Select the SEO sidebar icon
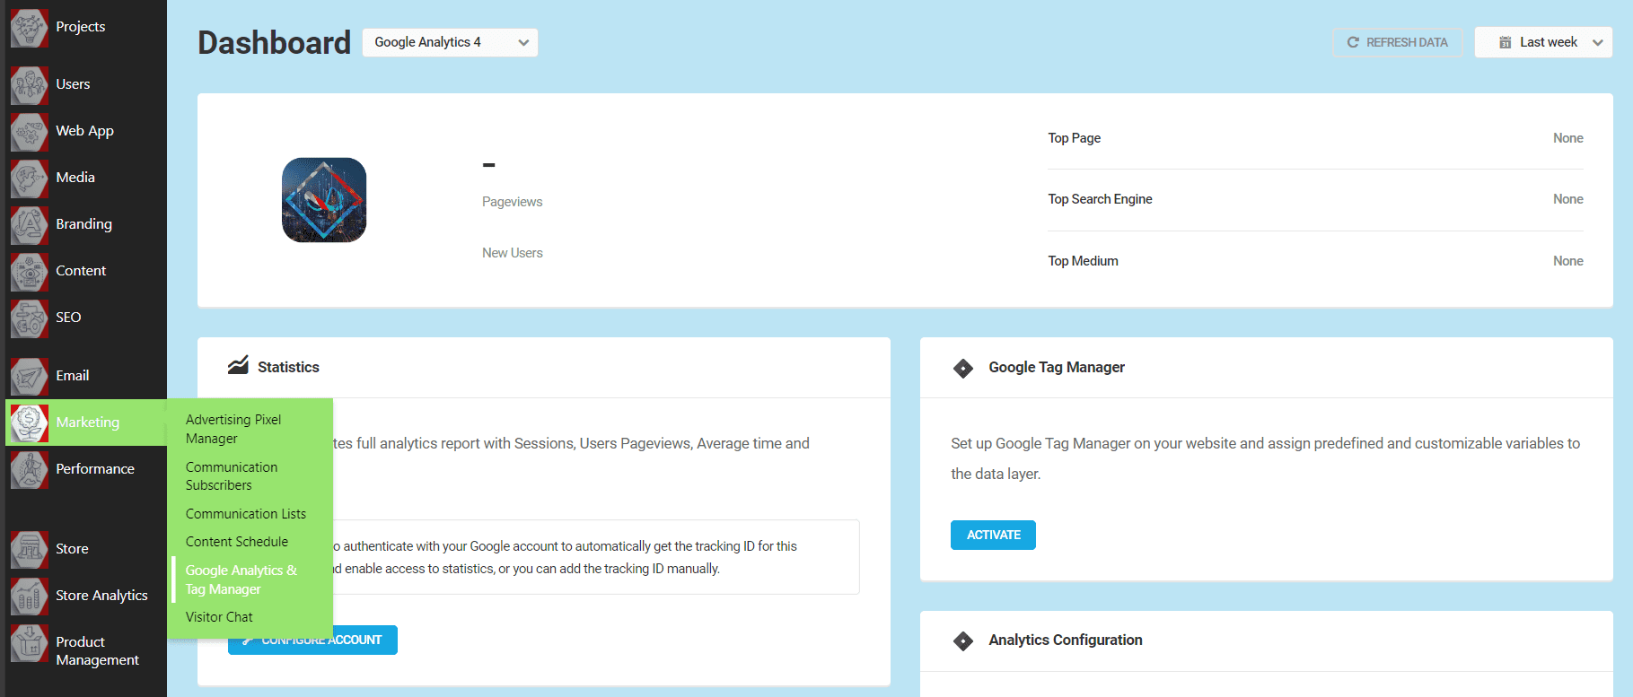1633x697 pixels. coord(30,318)
